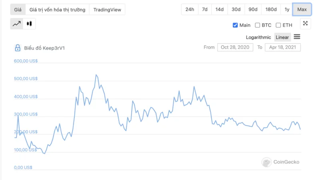320x180 pixels.
Task: Set chart scale to Linear
Action: tap(282, 37)
